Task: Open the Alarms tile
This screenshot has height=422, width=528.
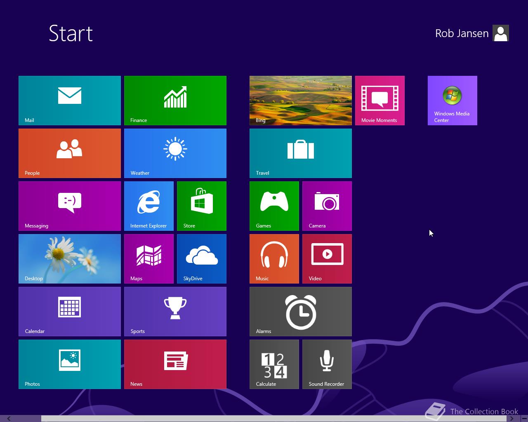Action: click(301, 312)
